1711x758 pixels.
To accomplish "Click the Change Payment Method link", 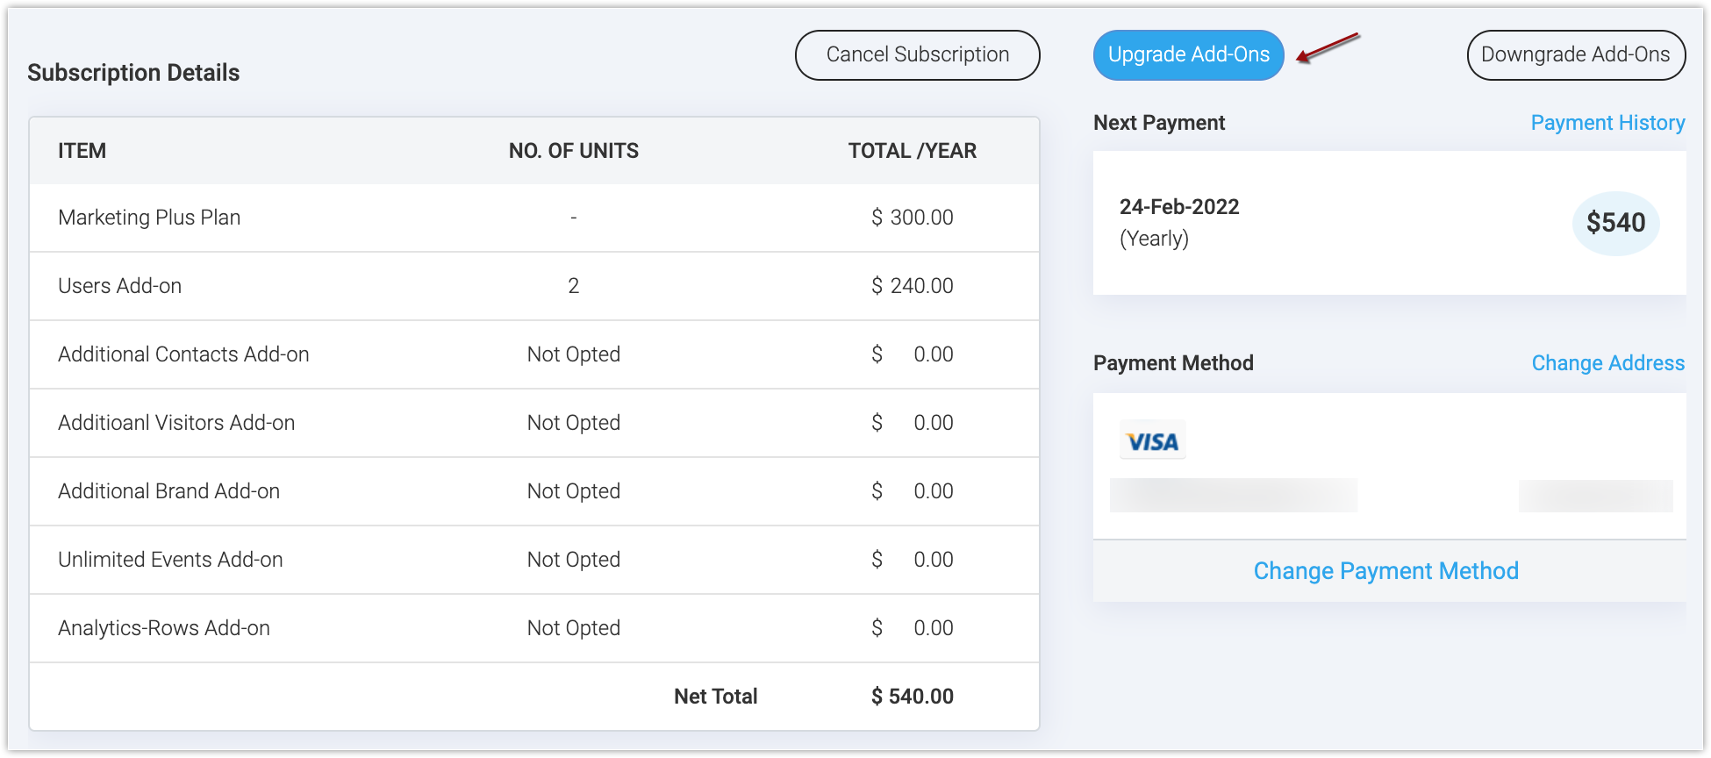I will [1385, 571].
